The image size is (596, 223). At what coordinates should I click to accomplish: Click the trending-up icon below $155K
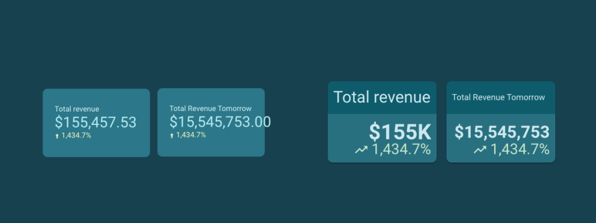[x=361, y=150]
